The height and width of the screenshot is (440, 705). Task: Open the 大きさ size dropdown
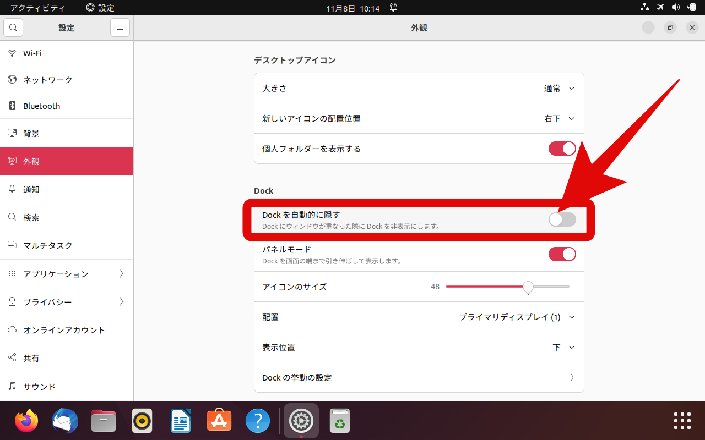[x=559, y=89]
